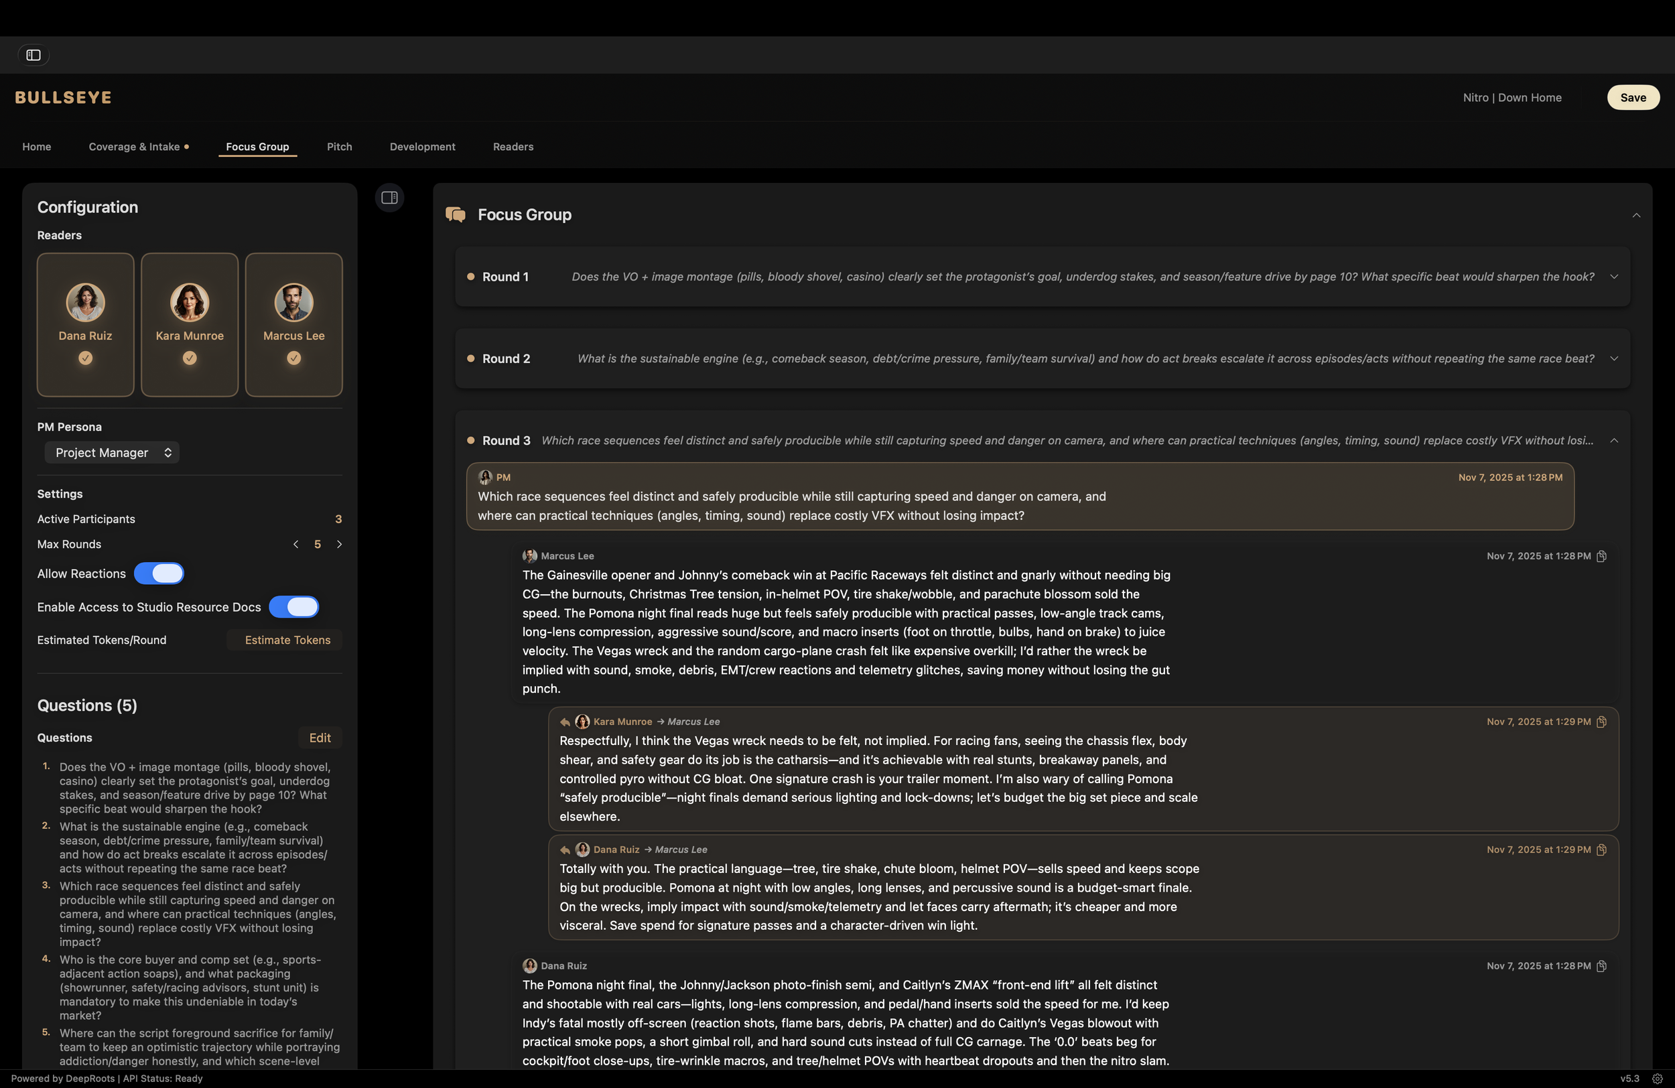Open settings gear in the status bar
Image resolution: width=1675 pixels, height=1088 pixels.
point(1657,1078)
